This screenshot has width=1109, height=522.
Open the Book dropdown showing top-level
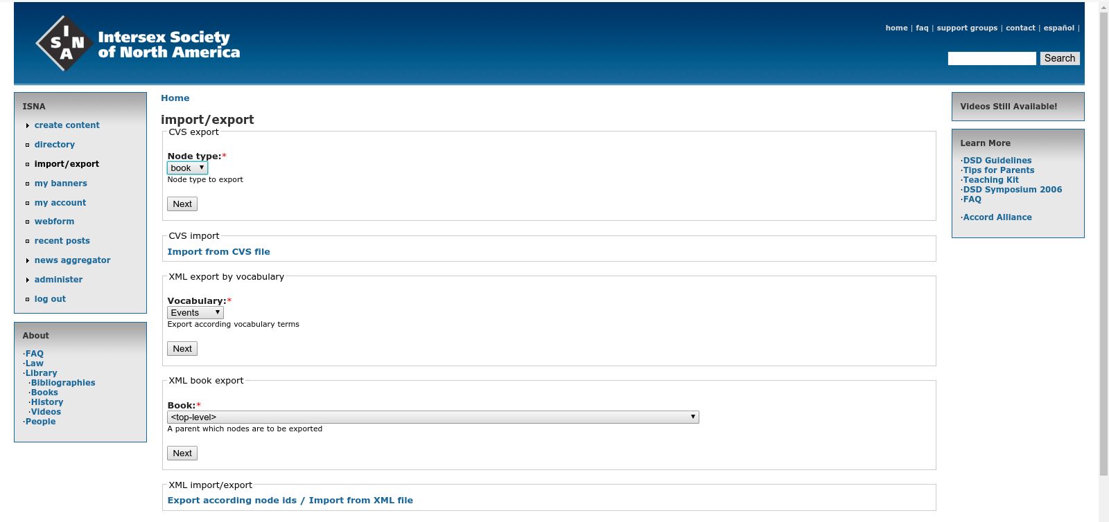433,417
